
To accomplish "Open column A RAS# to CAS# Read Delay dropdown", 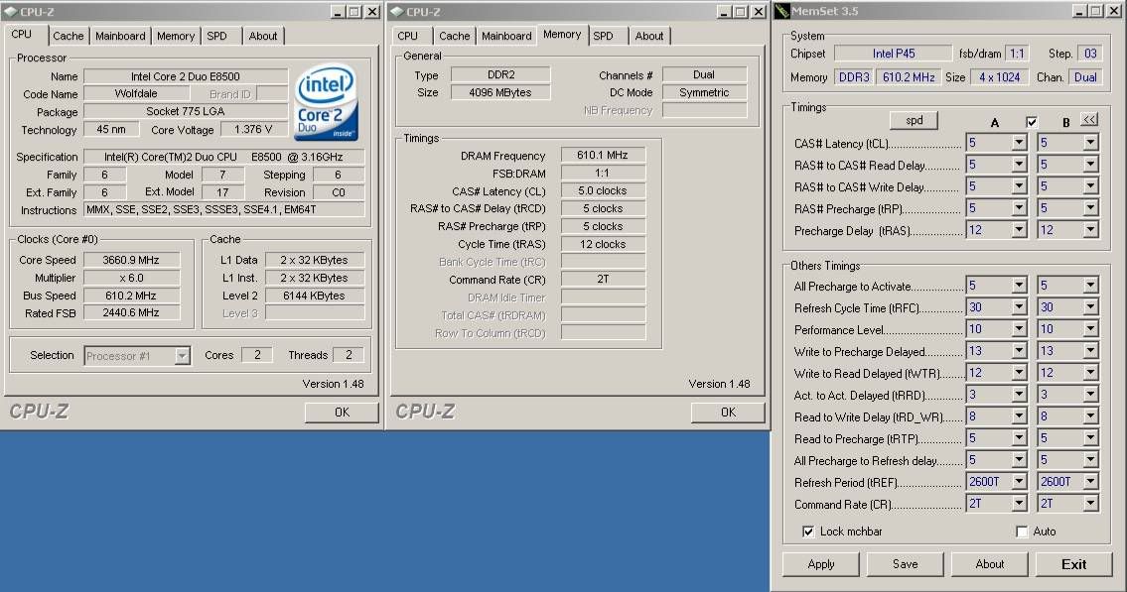I will pos(1019,165).
